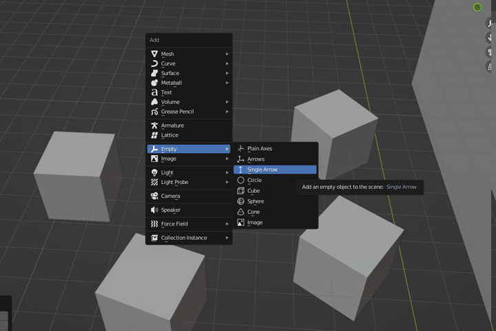496x331 pixels.
Task: Add a Single Arrow empty
Action: [x=275, y=170]
